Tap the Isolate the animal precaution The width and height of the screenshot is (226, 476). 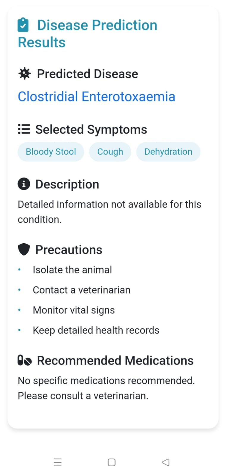tap(72, 270)
